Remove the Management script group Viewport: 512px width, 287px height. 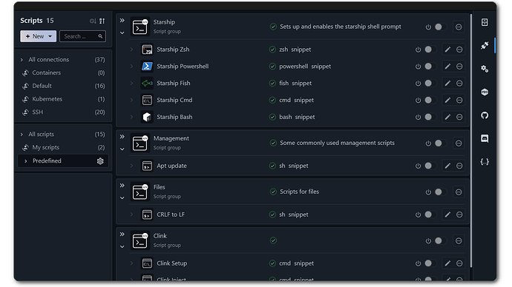click(x=459, y=143)
